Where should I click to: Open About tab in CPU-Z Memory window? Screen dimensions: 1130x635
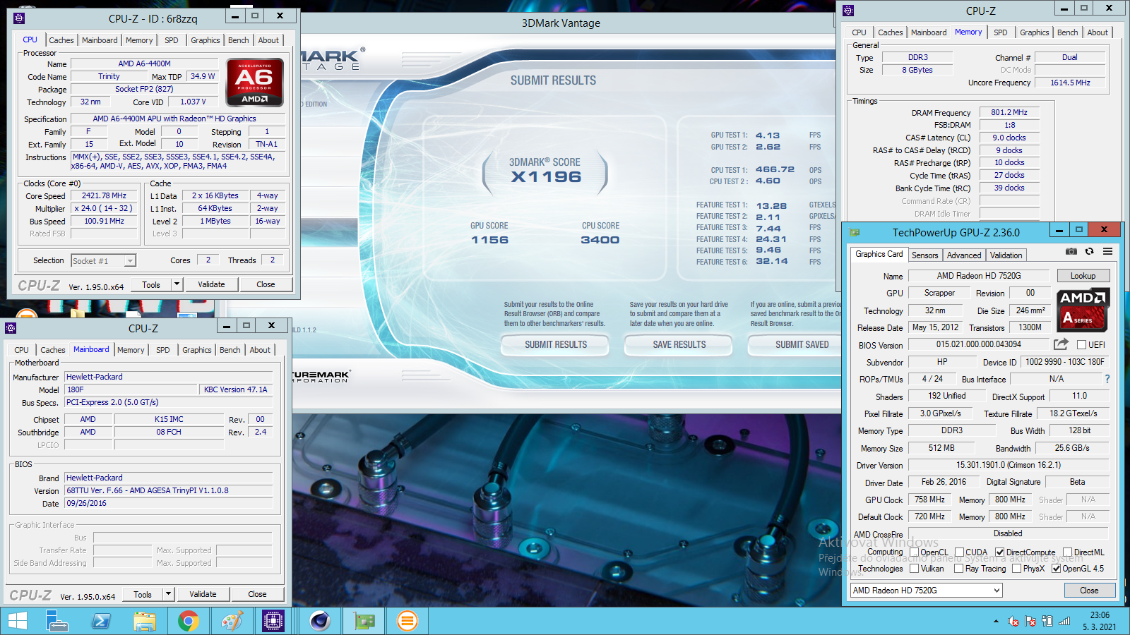1097,32
